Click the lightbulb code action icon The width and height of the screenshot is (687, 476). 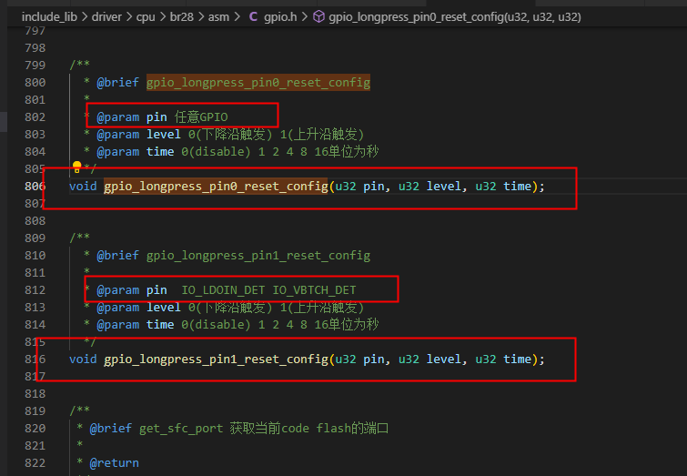pos(77,167)
